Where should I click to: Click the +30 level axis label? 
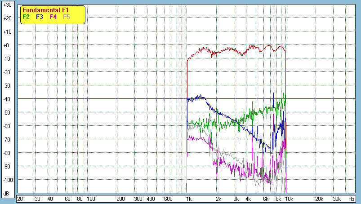(x=7, y=5)
